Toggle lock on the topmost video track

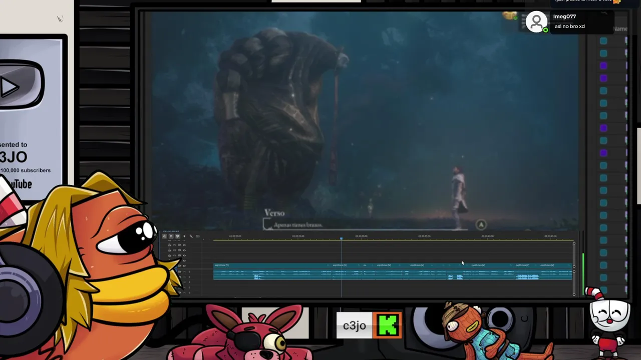tap(169, 245)
